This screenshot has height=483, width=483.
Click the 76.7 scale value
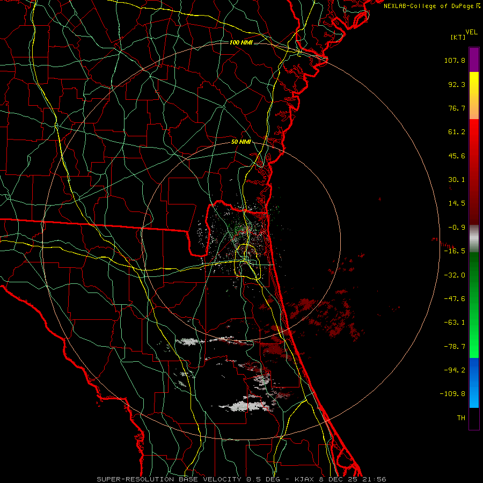tap(457, 108)
